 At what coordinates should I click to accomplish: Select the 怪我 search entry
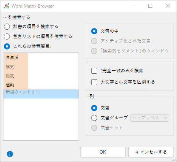pos(16,76)
